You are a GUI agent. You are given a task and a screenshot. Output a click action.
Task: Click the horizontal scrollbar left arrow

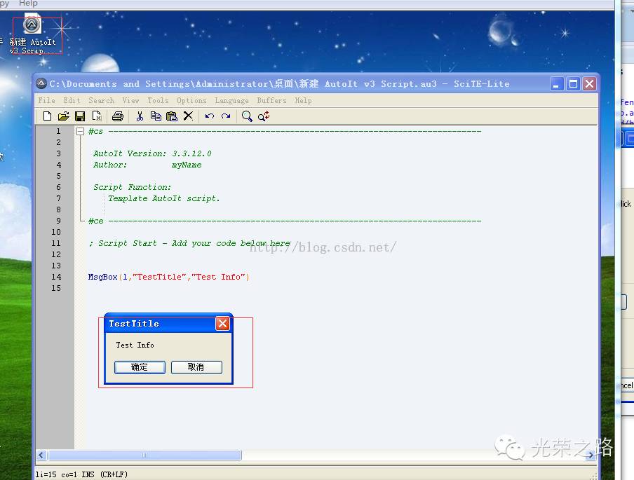click(x=41, y=455)
